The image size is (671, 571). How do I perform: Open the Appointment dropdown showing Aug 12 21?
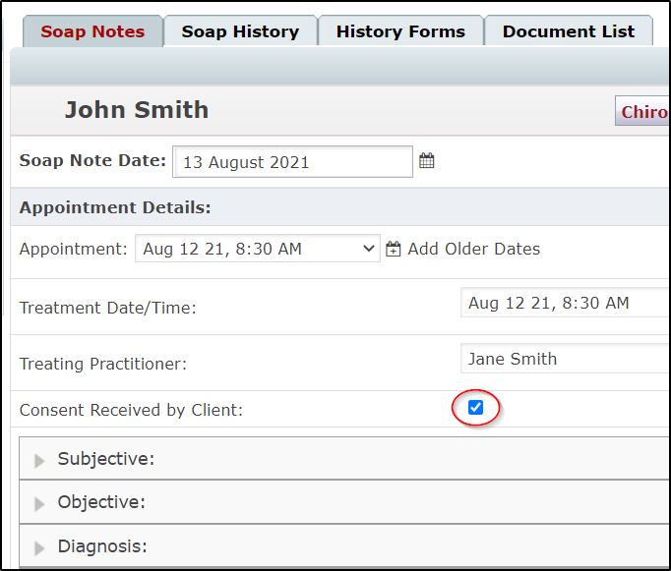click(x=258, y=249)
